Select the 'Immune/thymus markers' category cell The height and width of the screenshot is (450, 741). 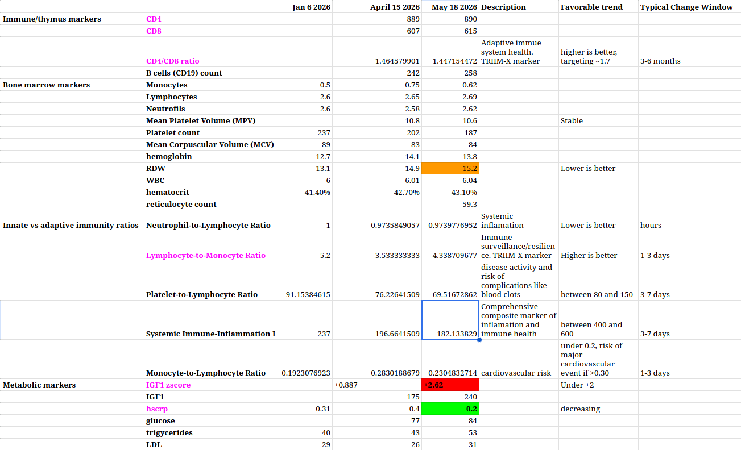pyautogui.click(x=73, y=19)
